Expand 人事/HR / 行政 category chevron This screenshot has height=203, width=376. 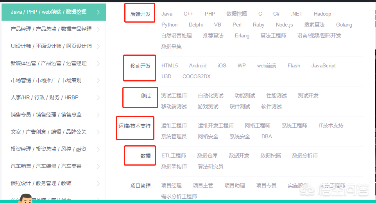(x=98, y=97)
